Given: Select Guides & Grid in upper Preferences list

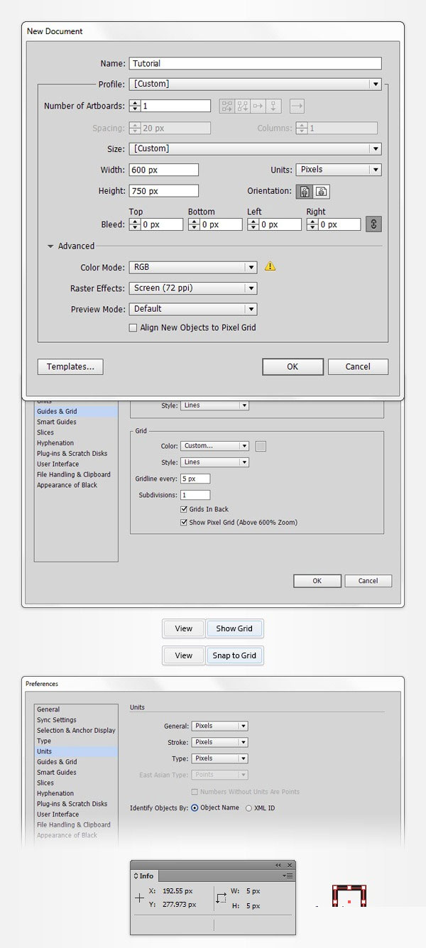Looking at the screenshot, I should (x=77, y=411).
